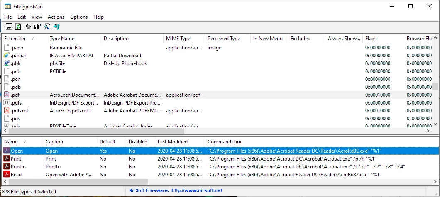The width and height of the screenshot is (440, 197).
Task: Click the Printto row's Acrobat.exe /t command-line
Action: click(306, 167)
